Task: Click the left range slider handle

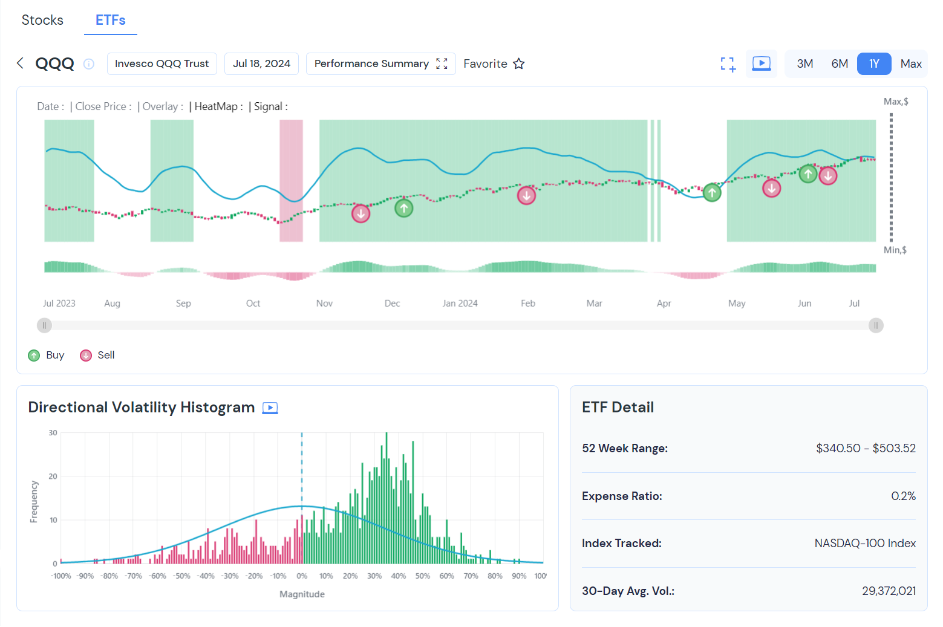Action: click(44, 325)
